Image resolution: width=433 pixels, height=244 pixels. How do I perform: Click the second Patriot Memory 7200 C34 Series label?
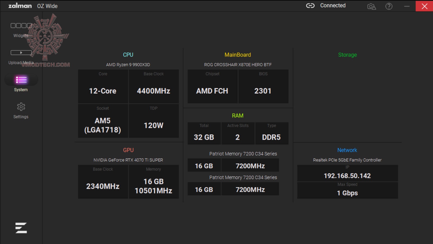point(243,177)
